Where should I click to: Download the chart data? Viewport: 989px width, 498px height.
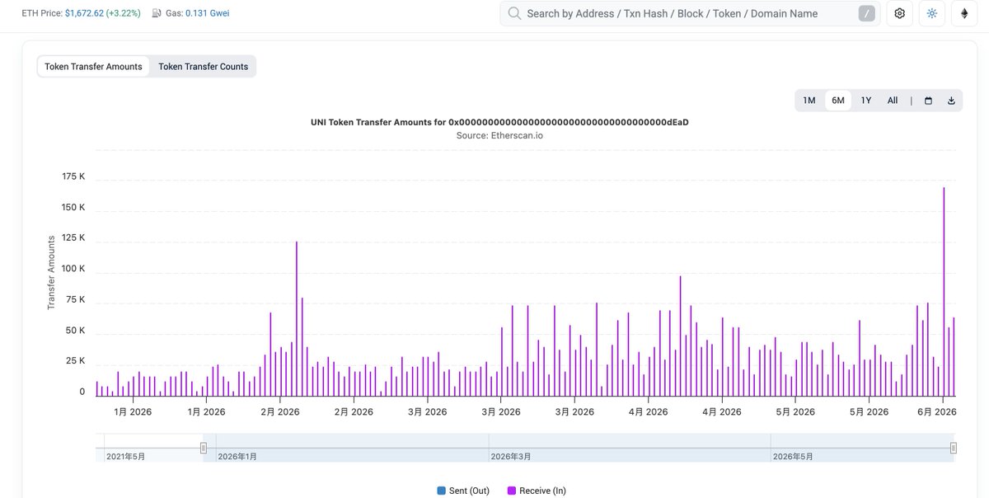click(951, 101)
